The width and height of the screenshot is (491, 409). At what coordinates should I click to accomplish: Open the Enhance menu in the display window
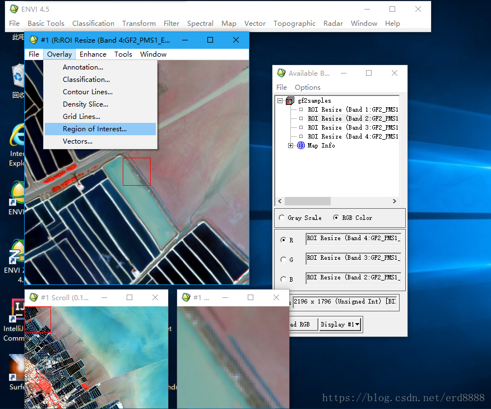(x=93, y=54)
